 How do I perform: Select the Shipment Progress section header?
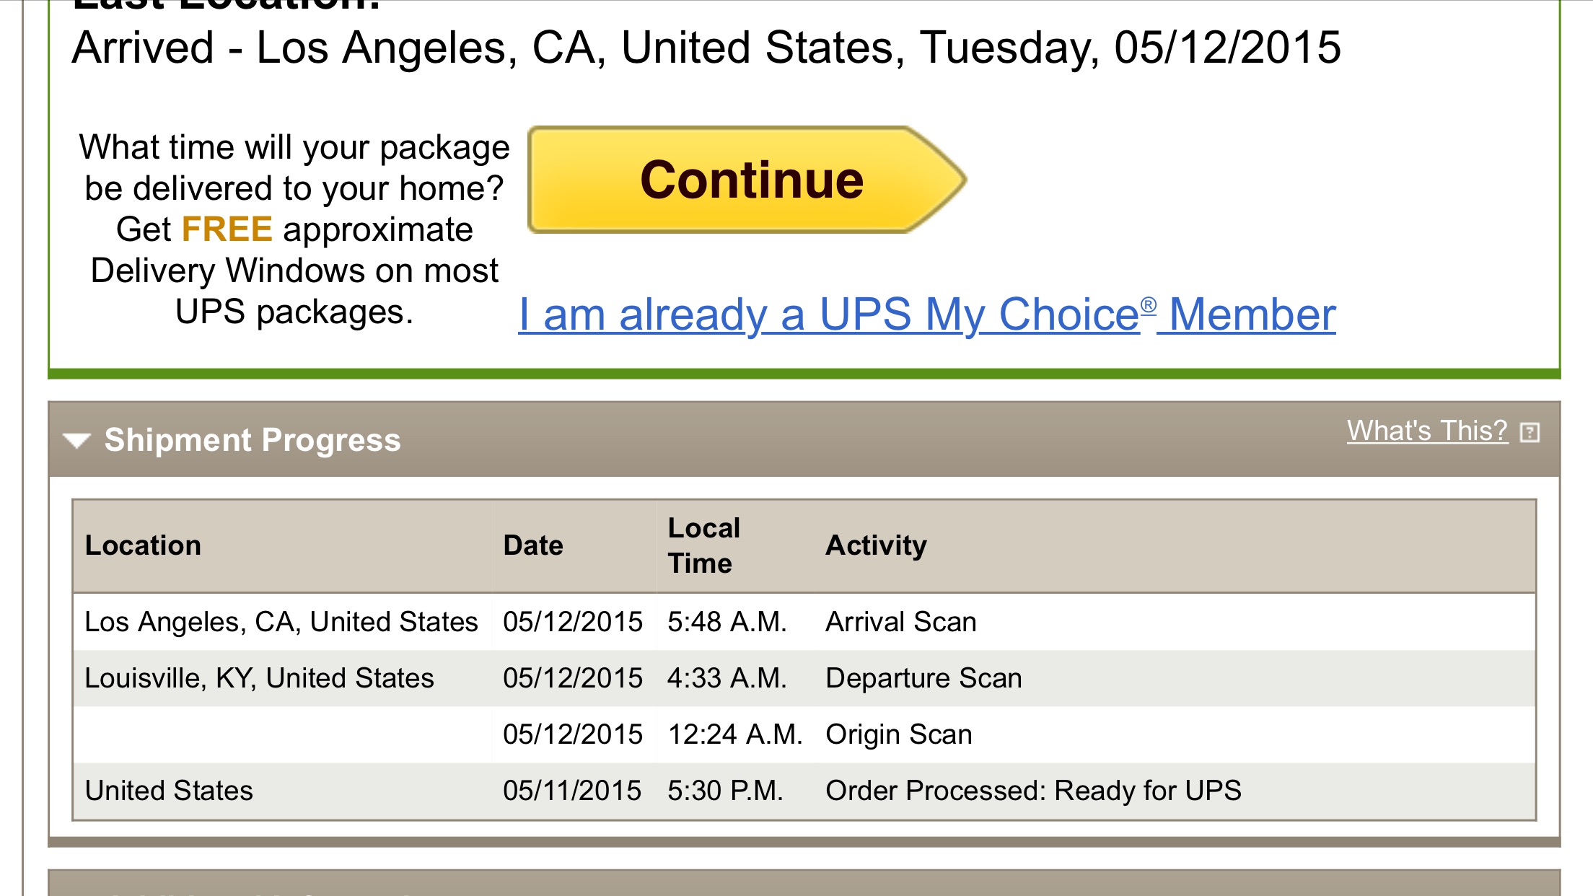coord(804,439)
